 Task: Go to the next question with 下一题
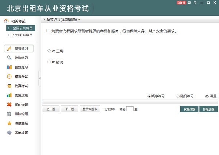69,109
